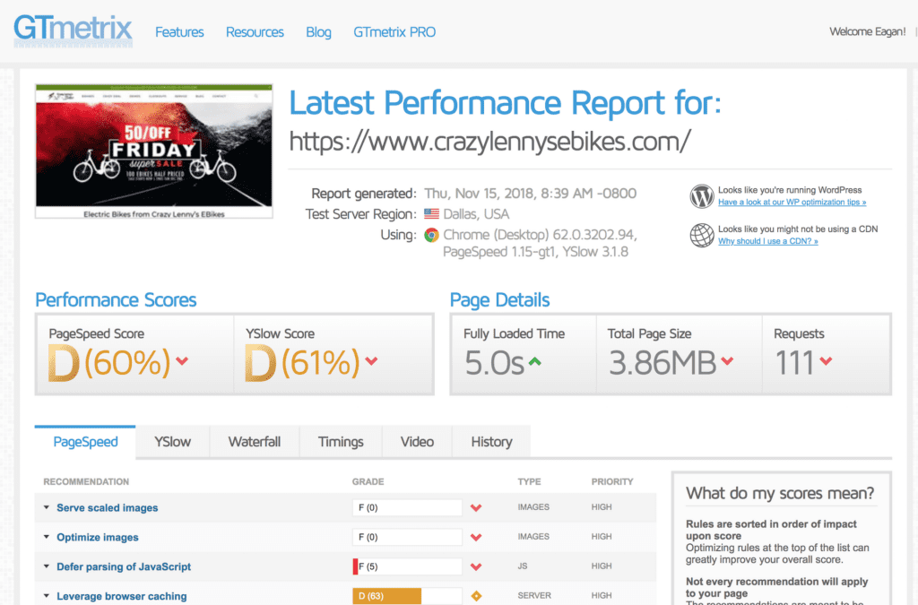Click the PRIORITY column header
The image size is (918, 605).
[612, 481]
